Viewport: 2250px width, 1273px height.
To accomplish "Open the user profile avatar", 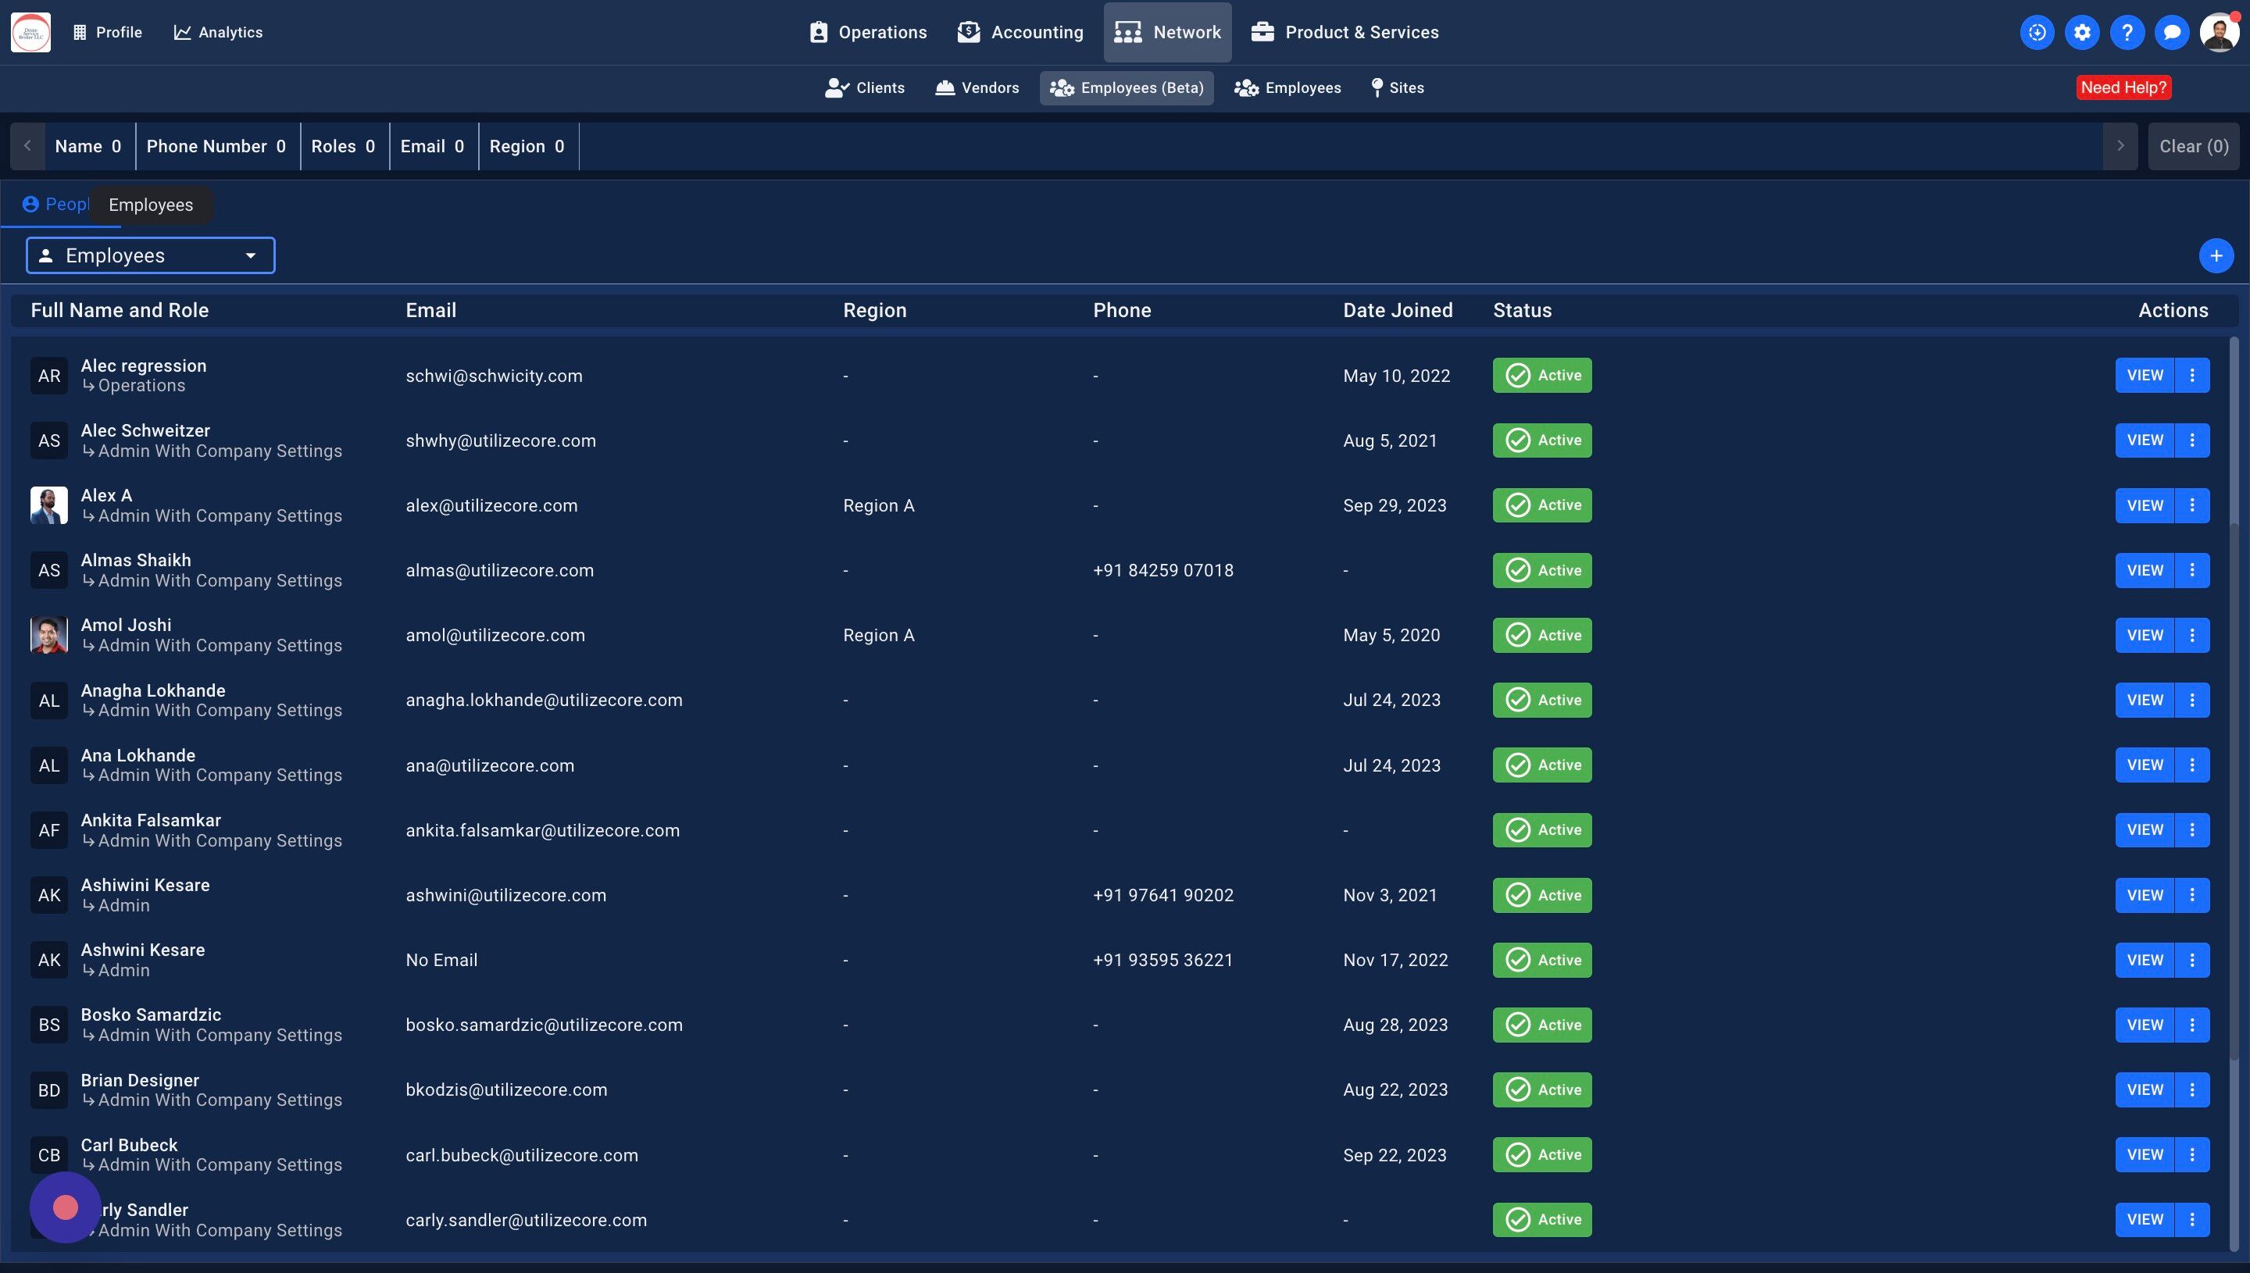I will click(x=2220, y=32).
